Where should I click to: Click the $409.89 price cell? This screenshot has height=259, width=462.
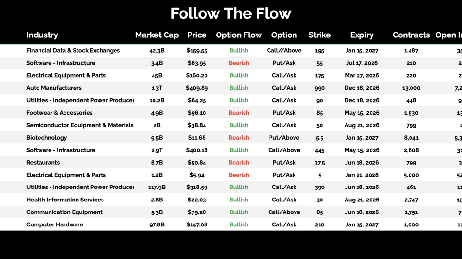pos(197,88)
